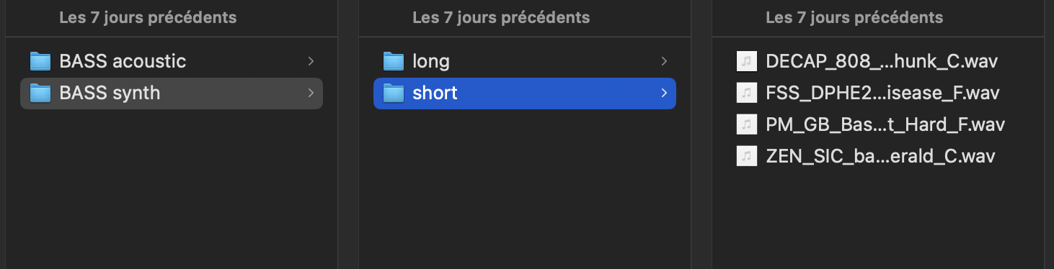The height and width of the screenshot is (269, 1054).
Task: Click the BASS synth folder icon
Action: point(40,93)
